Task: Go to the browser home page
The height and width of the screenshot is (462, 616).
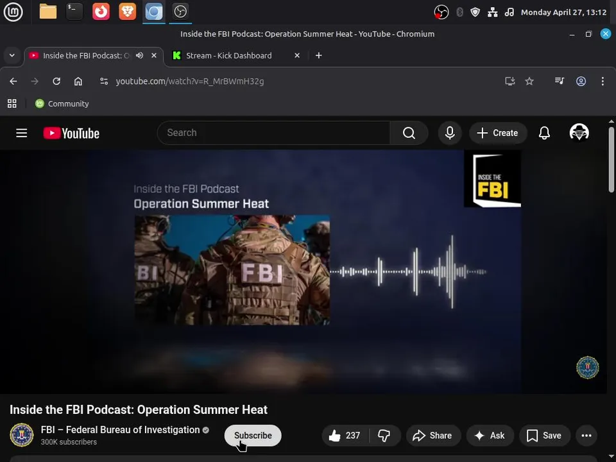Action: (78, 81)
